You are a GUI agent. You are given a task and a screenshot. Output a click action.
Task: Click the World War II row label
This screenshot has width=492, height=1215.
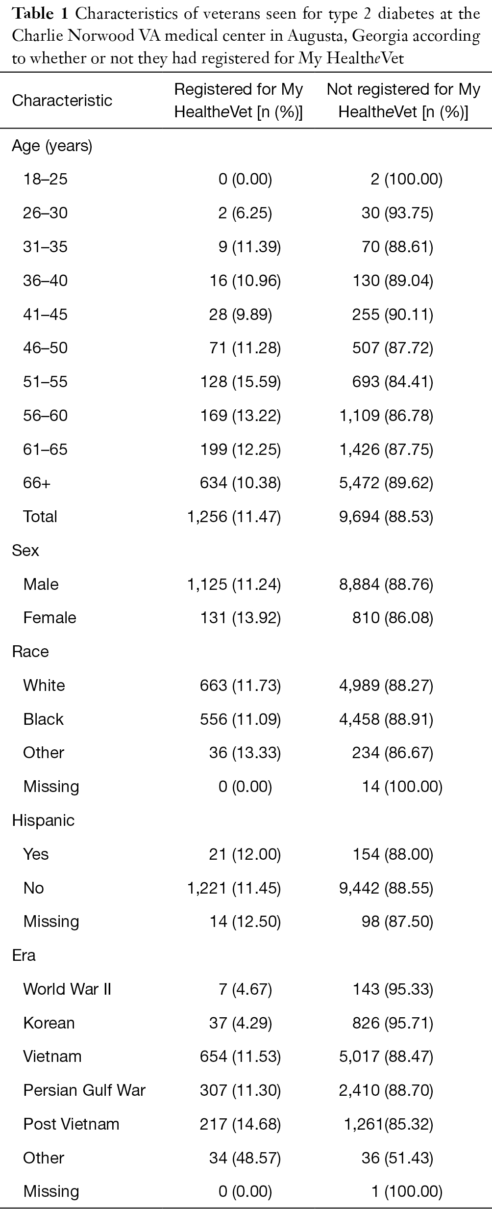click(67, 989)
